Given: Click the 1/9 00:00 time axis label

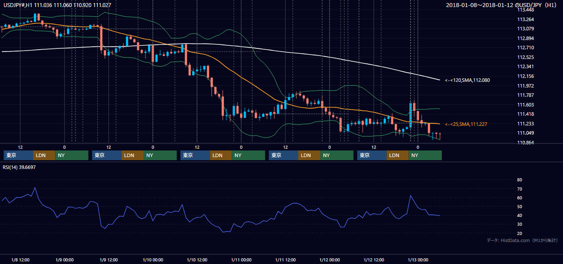Looking at the screenshot, I should point(64,260).
